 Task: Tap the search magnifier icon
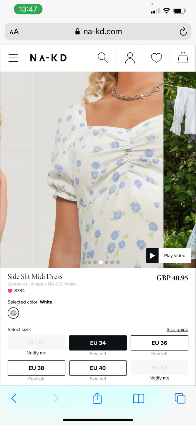pos(103,58)
